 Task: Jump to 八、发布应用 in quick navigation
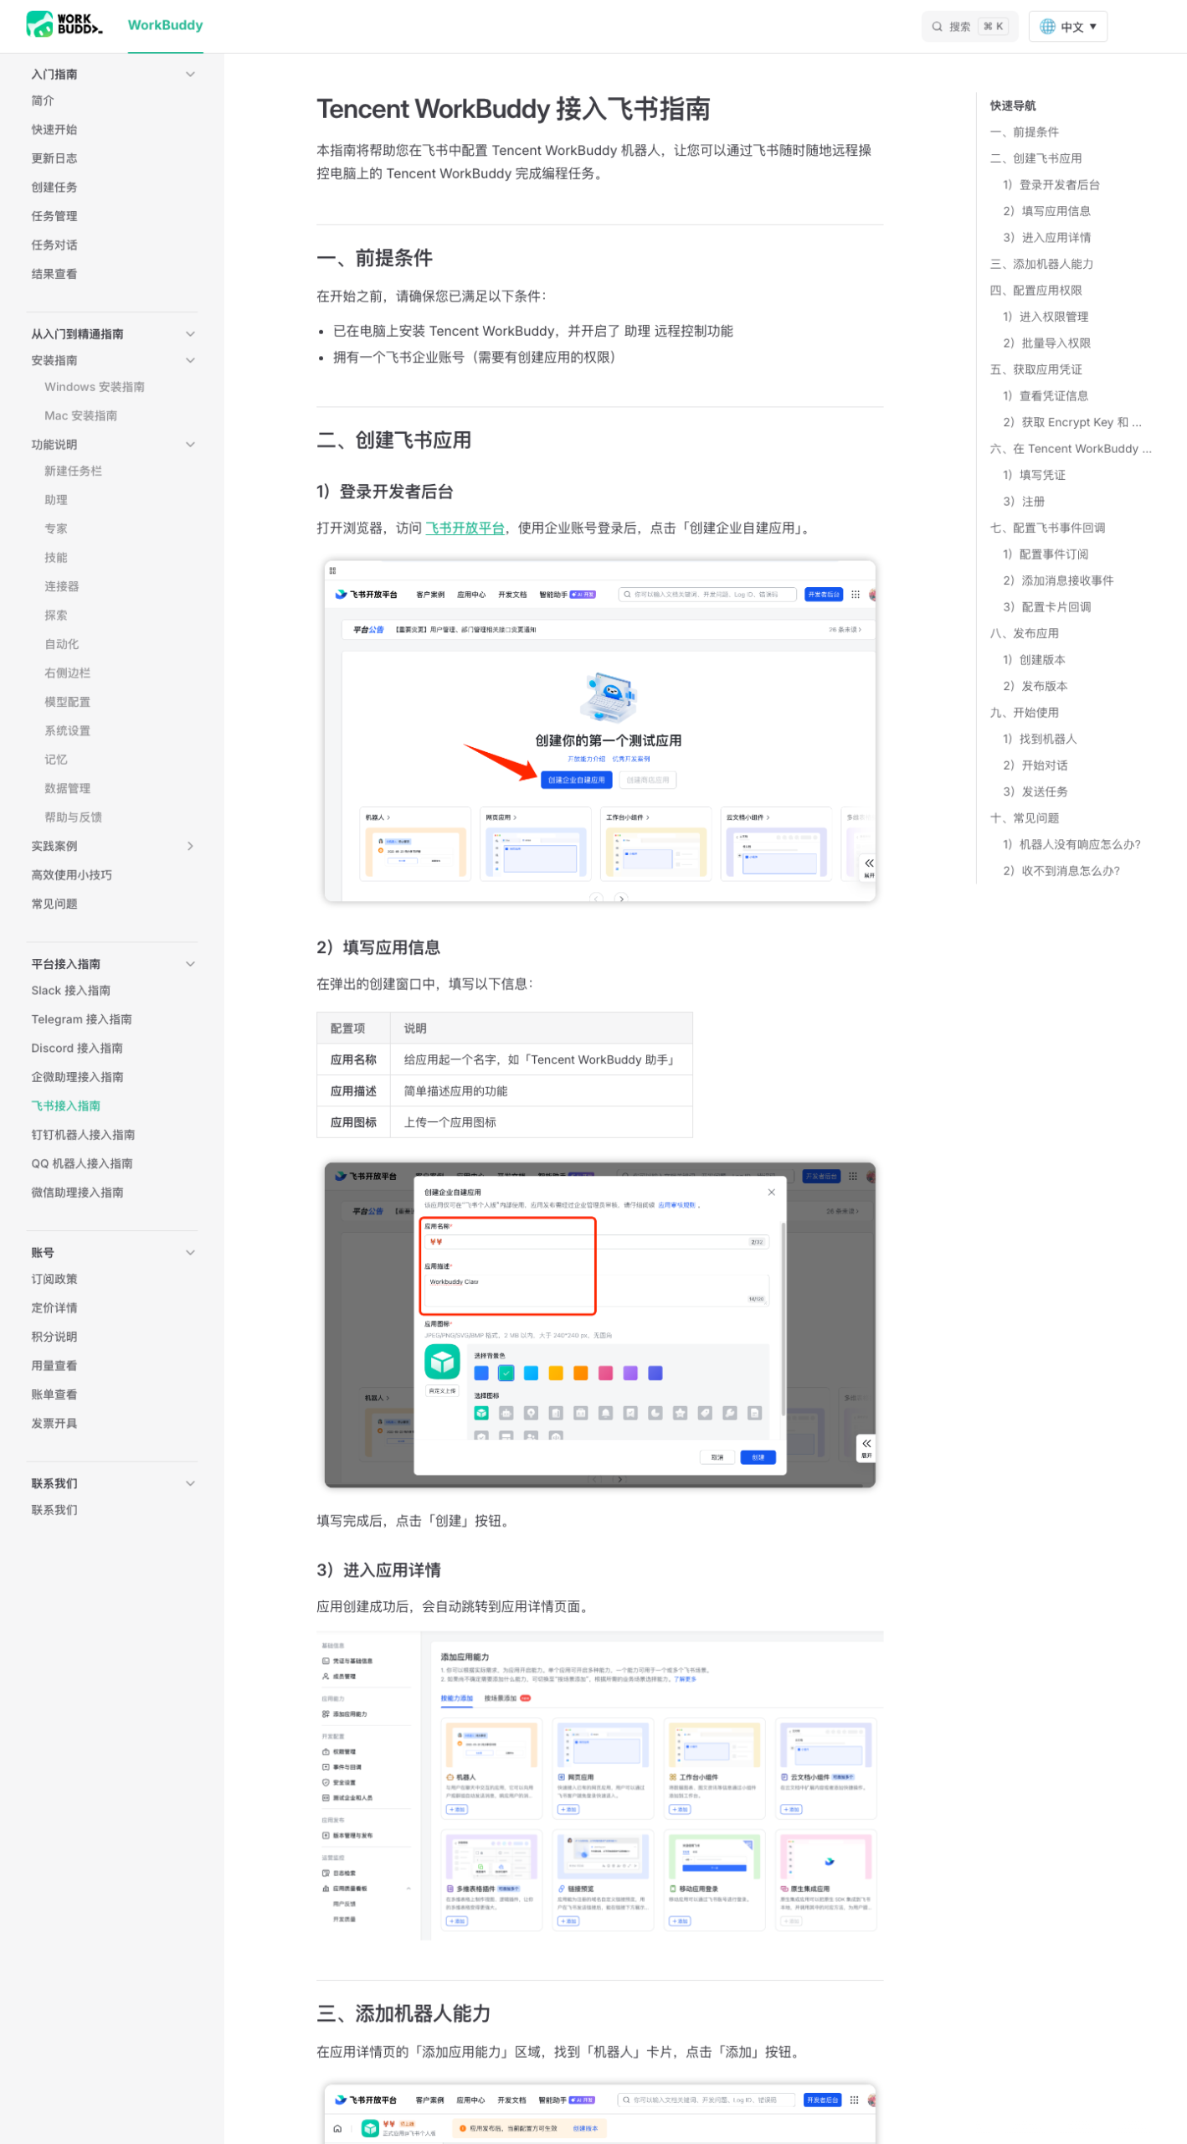[x=1024, y=634]
